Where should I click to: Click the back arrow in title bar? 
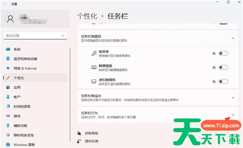[5, 4]
